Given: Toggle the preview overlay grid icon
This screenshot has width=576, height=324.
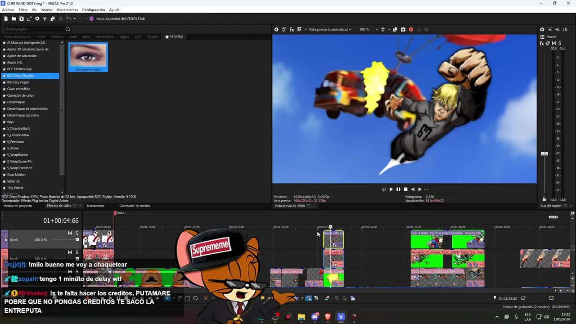Looking at the screenshot, I should 383,29.
